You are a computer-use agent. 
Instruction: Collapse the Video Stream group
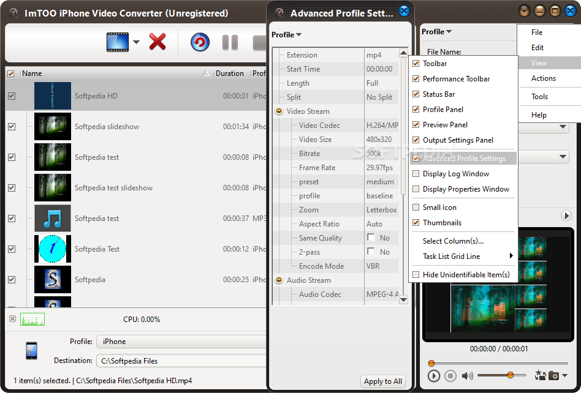click(x=279, y=111)
